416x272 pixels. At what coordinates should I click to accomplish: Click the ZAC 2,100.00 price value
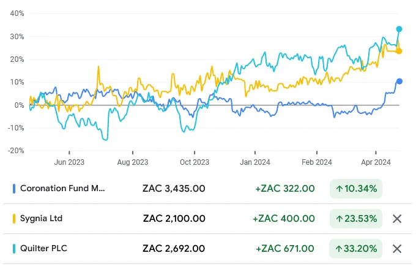point(174,219)
